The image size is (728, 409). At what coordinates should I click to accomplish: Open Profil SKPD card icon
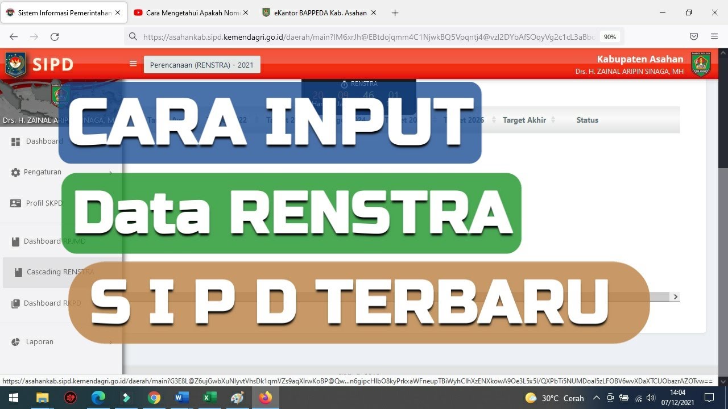pos(15,203)
